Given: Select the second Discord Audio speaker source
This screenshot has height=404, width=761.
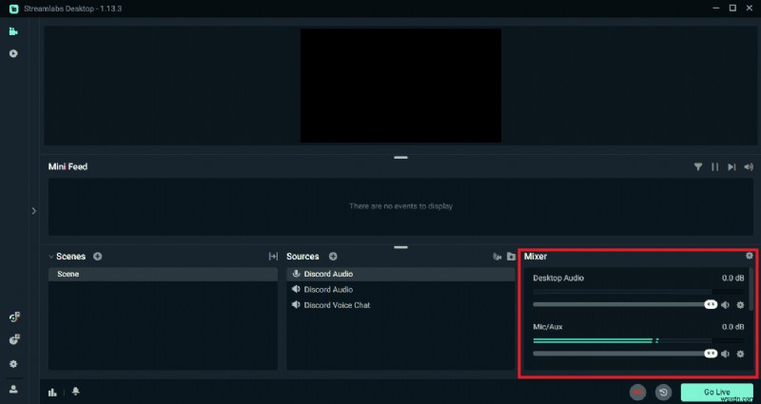Looking at the screenshot, I should (x=400, y=290).
